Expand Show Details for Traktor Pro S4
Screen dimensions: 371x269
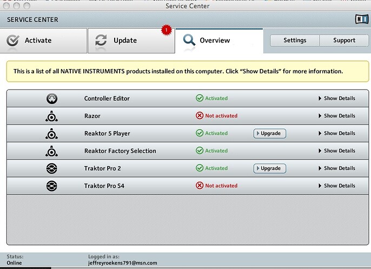point(337,185)
